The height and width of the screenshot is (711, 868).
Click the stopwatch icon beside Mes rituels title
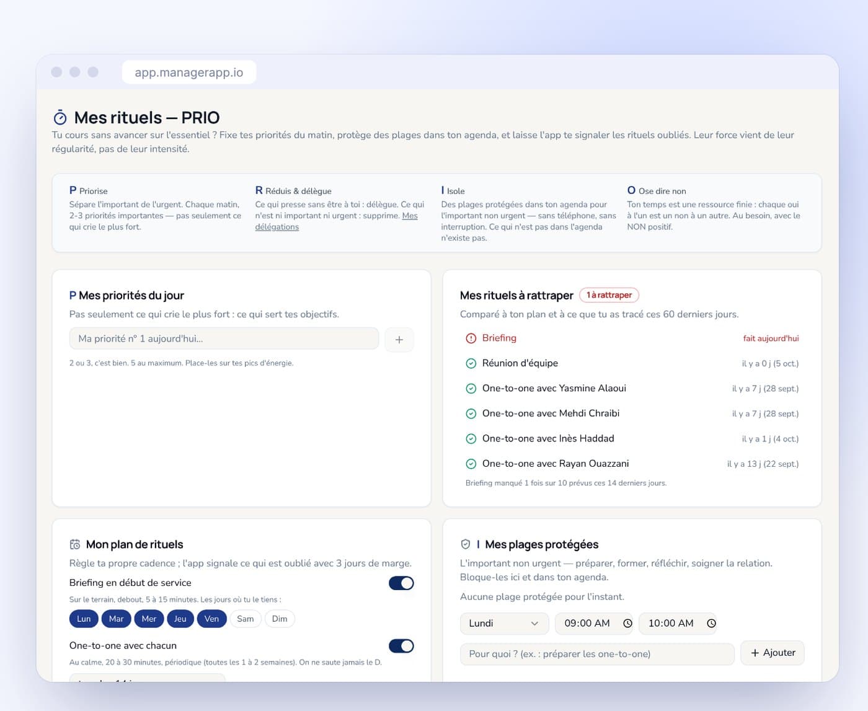pos(60,117)
